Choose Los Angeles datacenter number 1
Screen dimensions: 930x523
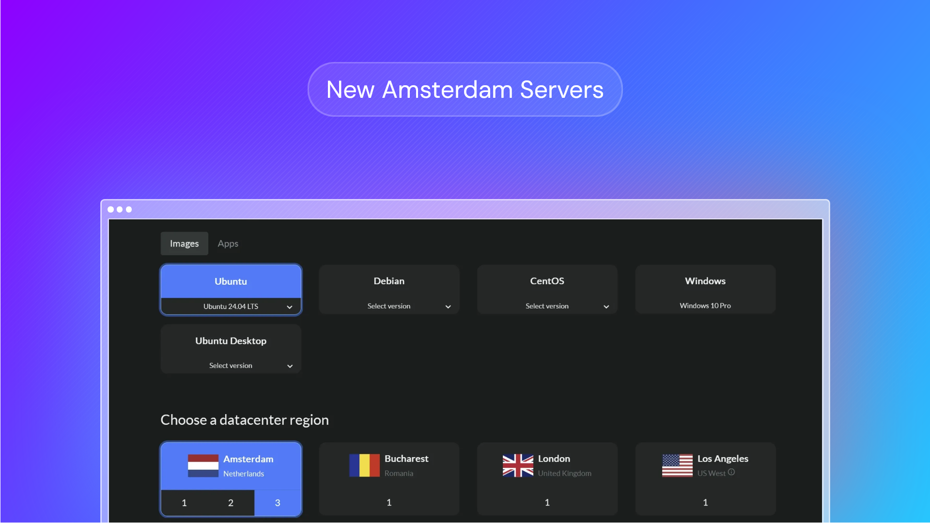click(x=705, y=503)
